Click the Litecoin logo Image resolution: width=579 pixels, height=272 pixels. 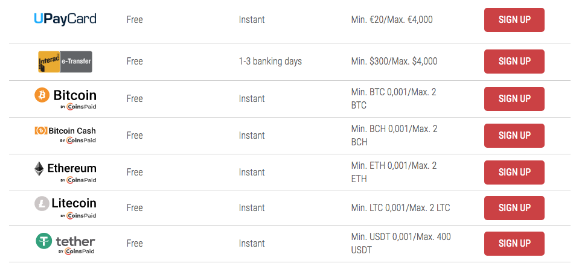[65, 207]
